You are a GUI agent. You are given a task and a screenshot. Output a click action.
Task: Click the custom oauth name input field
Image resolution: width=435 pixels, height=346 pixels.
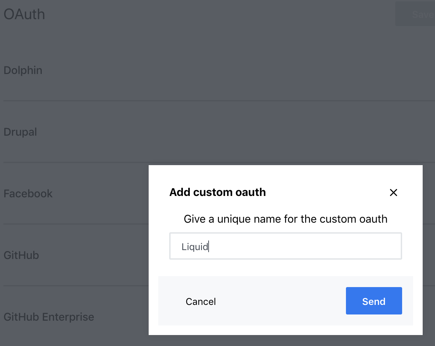285,246
